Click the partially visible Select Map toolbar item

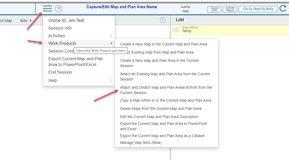tap(6, 21)
